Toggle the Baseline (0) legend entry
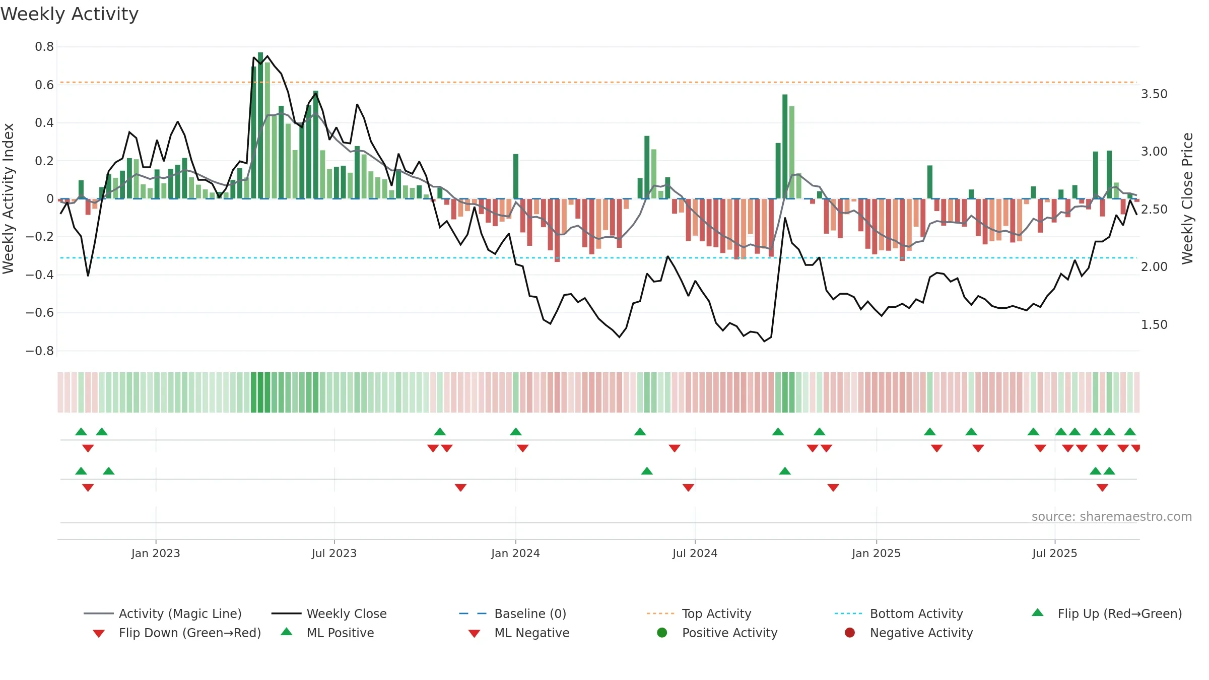1209x680 pixels. pos(513,614)
